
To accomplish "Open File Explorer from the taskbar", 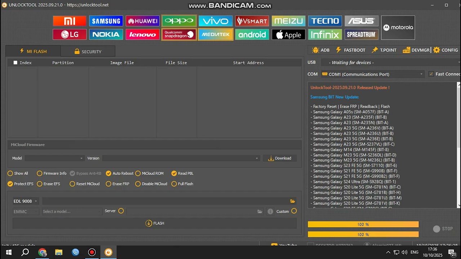I will point(59,253).
